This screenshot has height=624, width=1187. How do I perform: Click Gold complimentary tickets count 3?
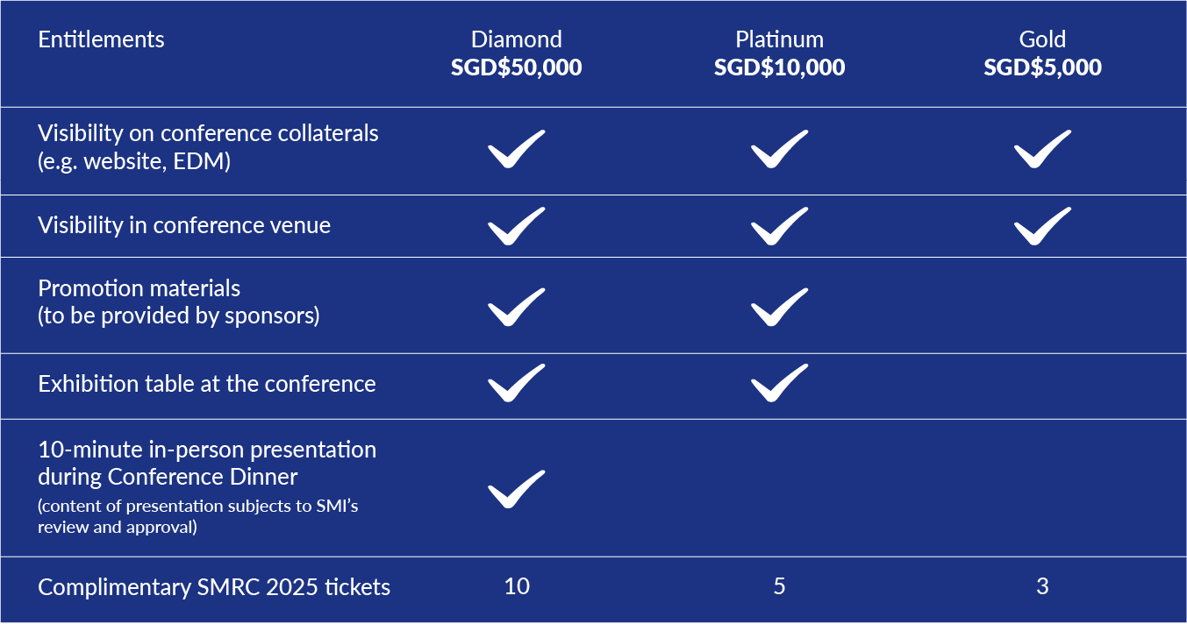coord(1042,586)
